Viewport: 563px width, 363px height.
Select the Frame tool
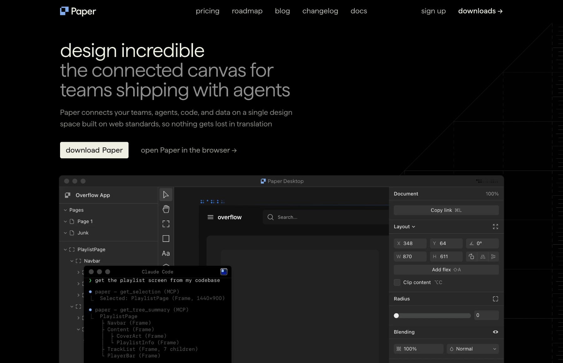[x=166, y=224]
